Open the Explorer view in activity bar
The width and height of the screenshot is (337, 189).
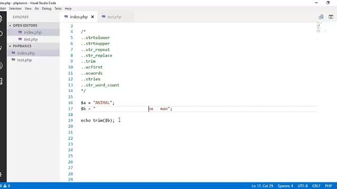tap(1, 19)
